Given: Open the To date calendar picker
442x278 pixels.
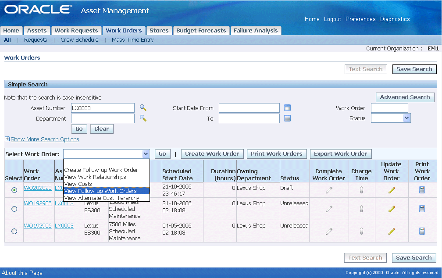Looking at the screenshot, I should coord(287,118).
